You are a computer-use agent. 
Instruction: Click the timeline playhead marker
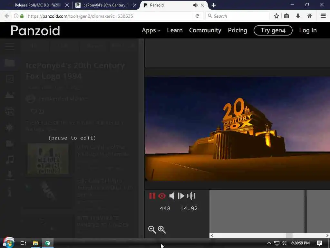(306, 211)
